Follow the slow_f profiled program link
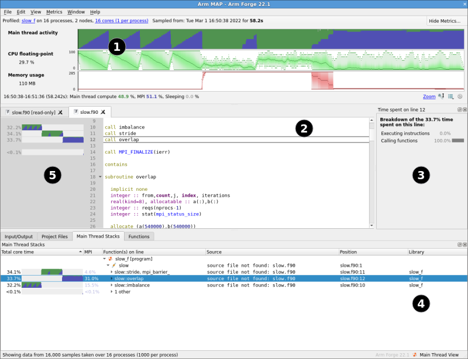Screen dimensions: 468x359 click(28, 20)
